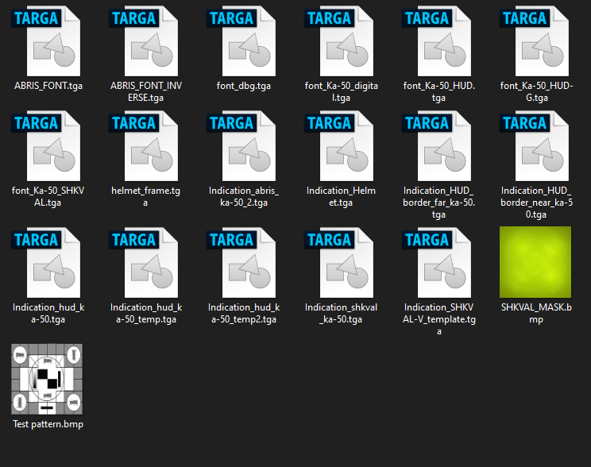Click the font_Ka-50_HUD.tga file icon
The height and width of the screenshot is (467, 591).
click(436, 41)
